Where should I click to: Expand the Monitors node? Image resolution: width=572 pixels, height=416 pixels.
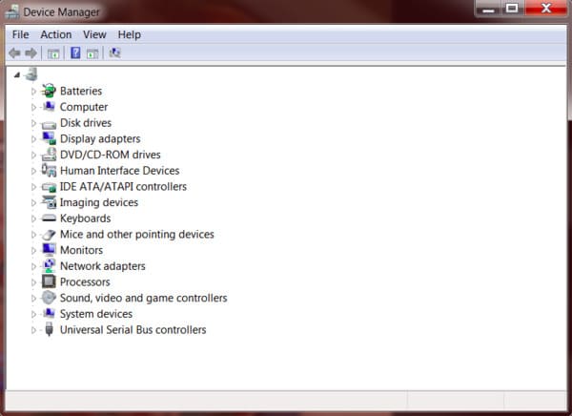tap(33, 251)
